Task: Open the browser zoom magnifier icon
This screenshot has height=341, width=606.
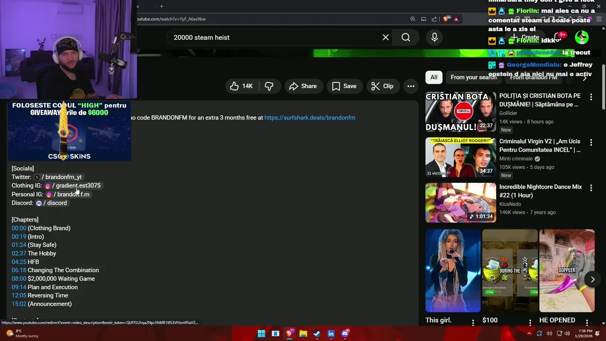Action: pos(413,19)
